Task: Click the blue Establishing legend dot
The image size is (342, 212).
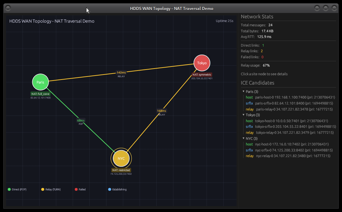Action: point(110,189)
